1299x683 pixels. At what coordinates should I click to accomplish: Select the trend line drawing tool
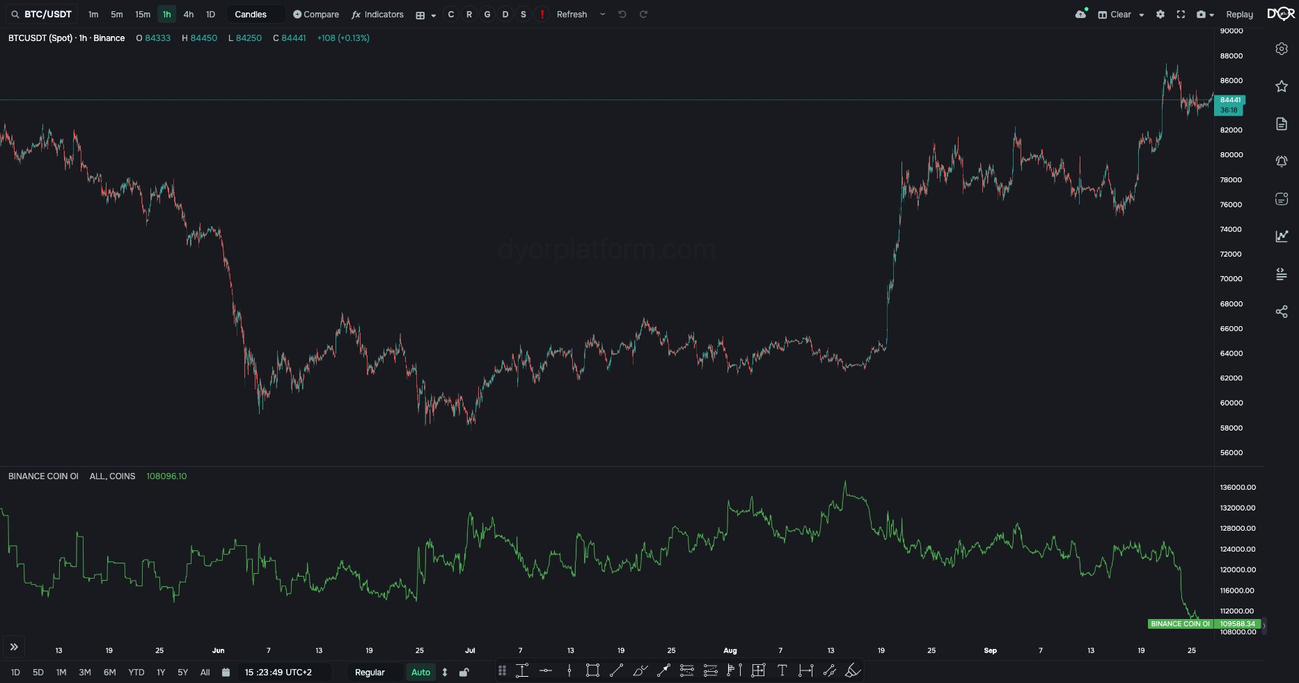[616, 670]
